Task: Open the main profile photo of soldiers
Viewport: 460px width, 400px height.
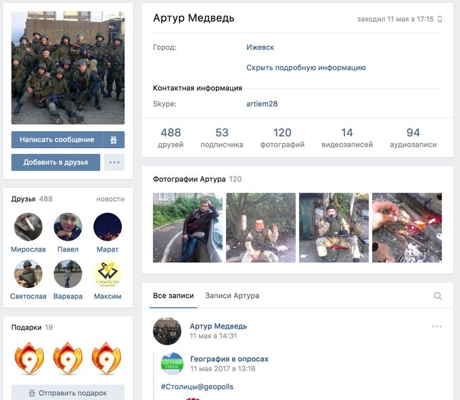Action: [x=68, y=68]
